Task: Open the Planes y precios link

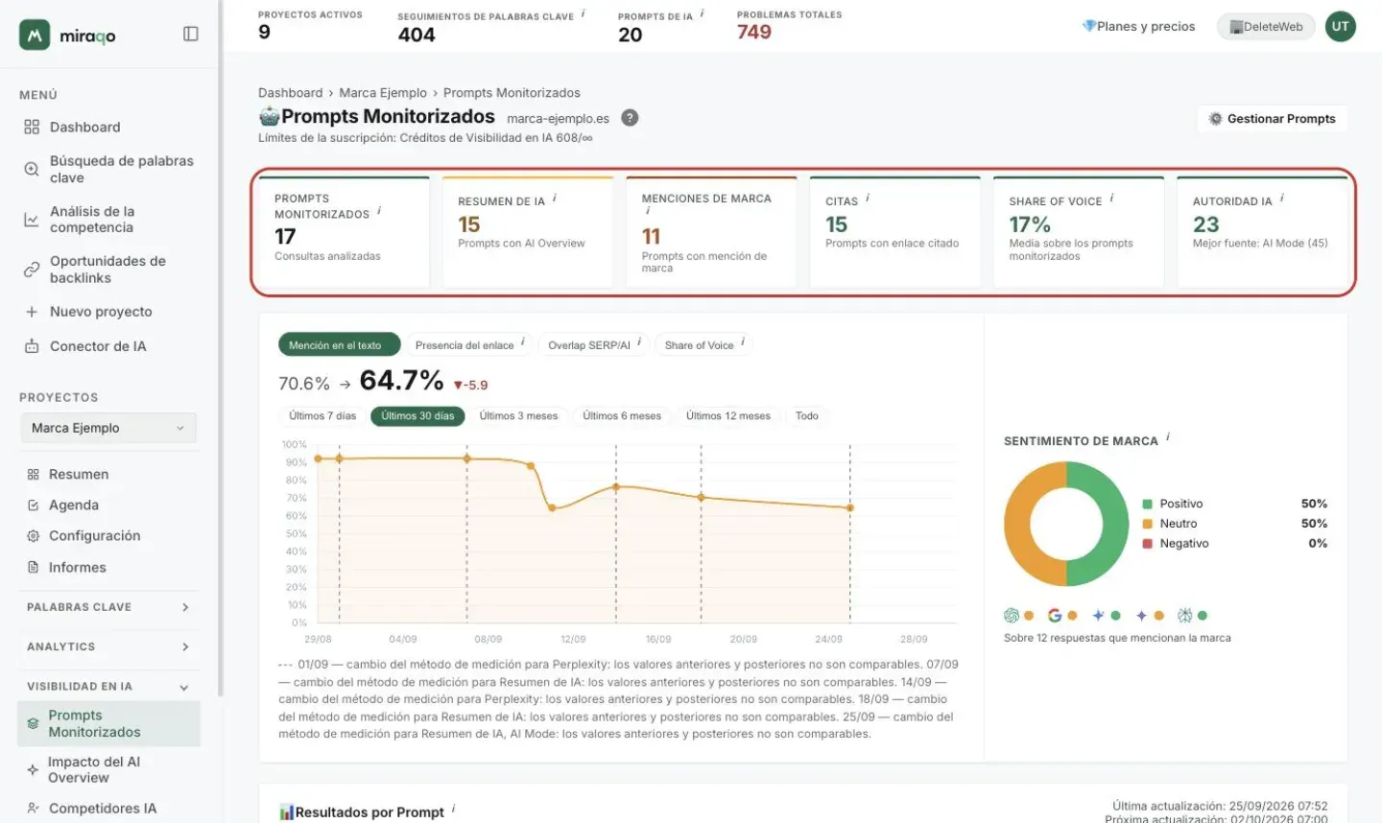Action: coord(1139,27)
